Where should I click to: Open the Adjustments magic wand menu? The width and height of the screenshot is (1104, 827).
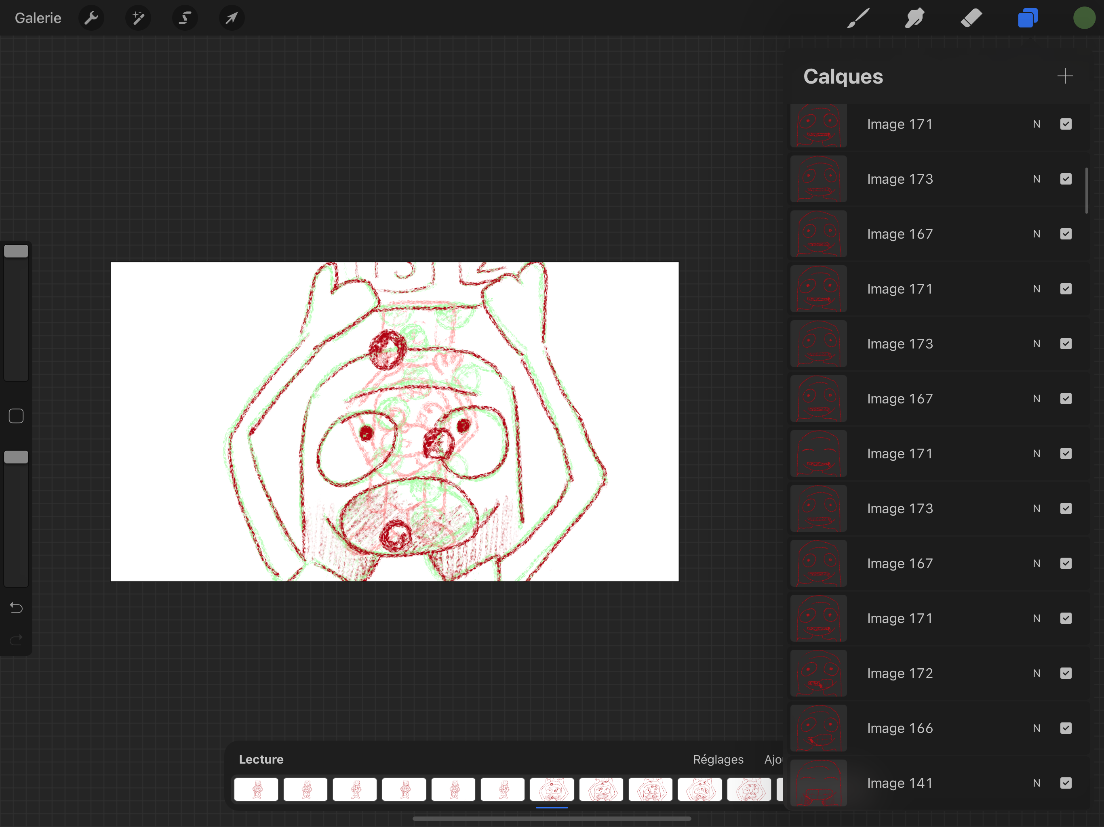(x=138, y=19)
